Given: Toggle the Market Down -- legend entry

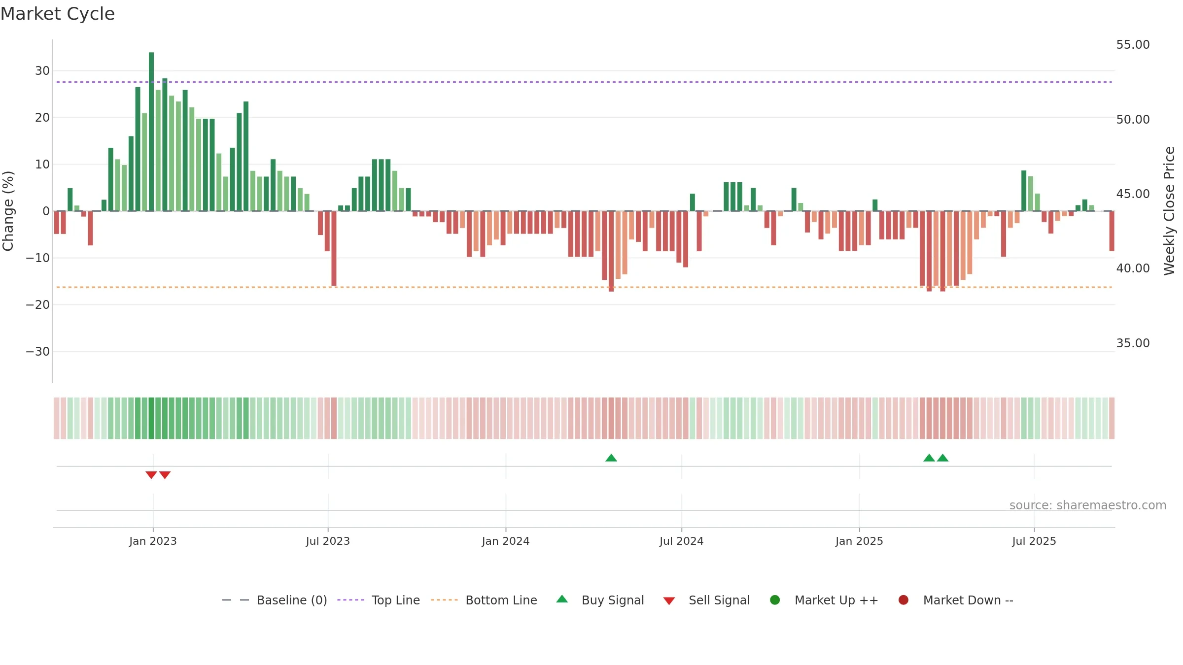Looking at the screenshot, I should pos(956,600).
